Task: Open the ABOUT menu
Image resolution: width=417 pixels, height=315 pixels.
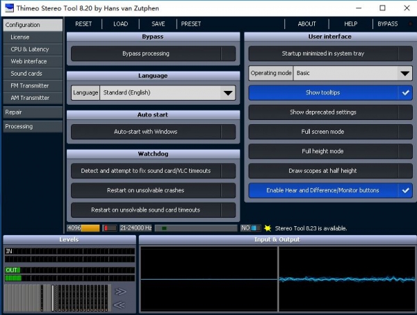Action: point(306,24)
